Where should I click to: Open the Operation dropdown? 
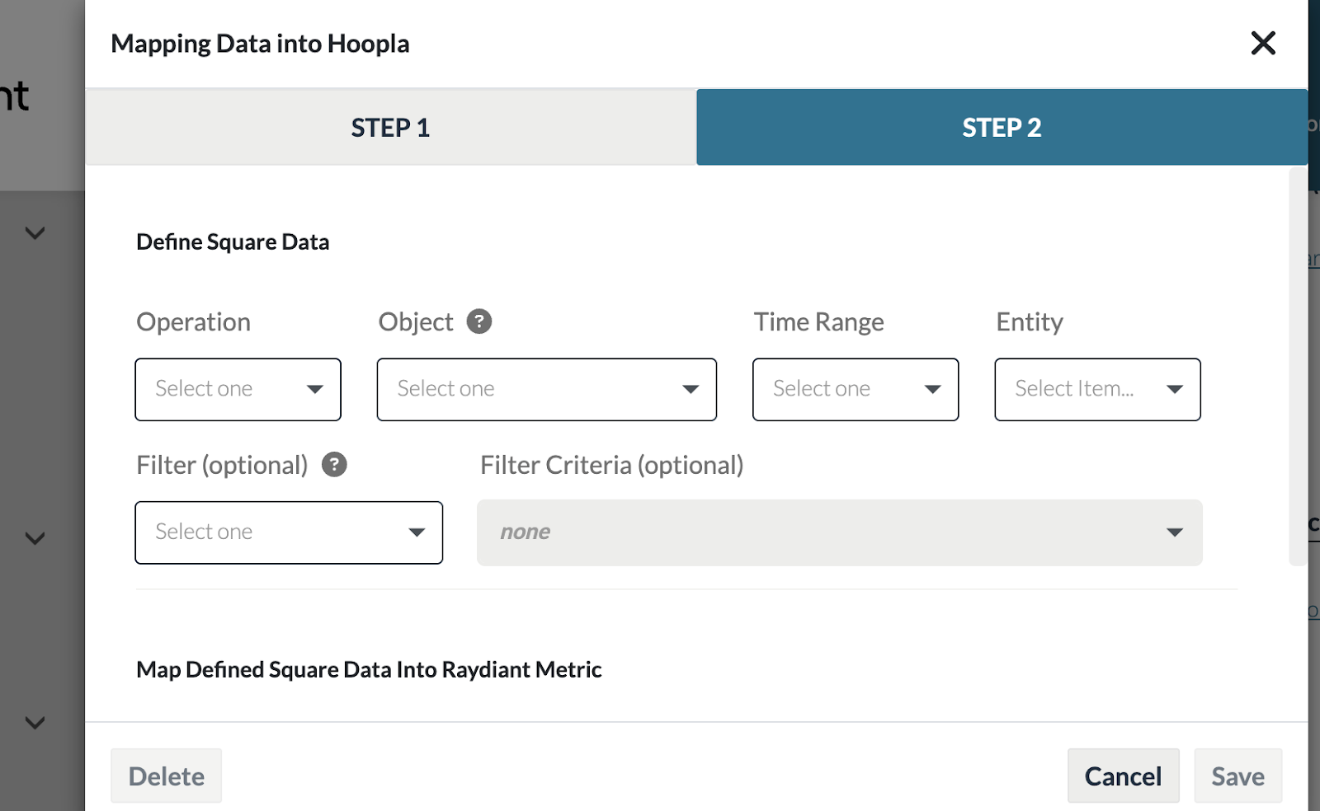238,389
